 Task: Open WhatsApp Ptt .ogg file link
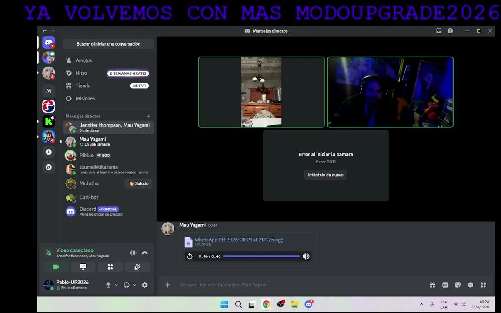point(239,240)
